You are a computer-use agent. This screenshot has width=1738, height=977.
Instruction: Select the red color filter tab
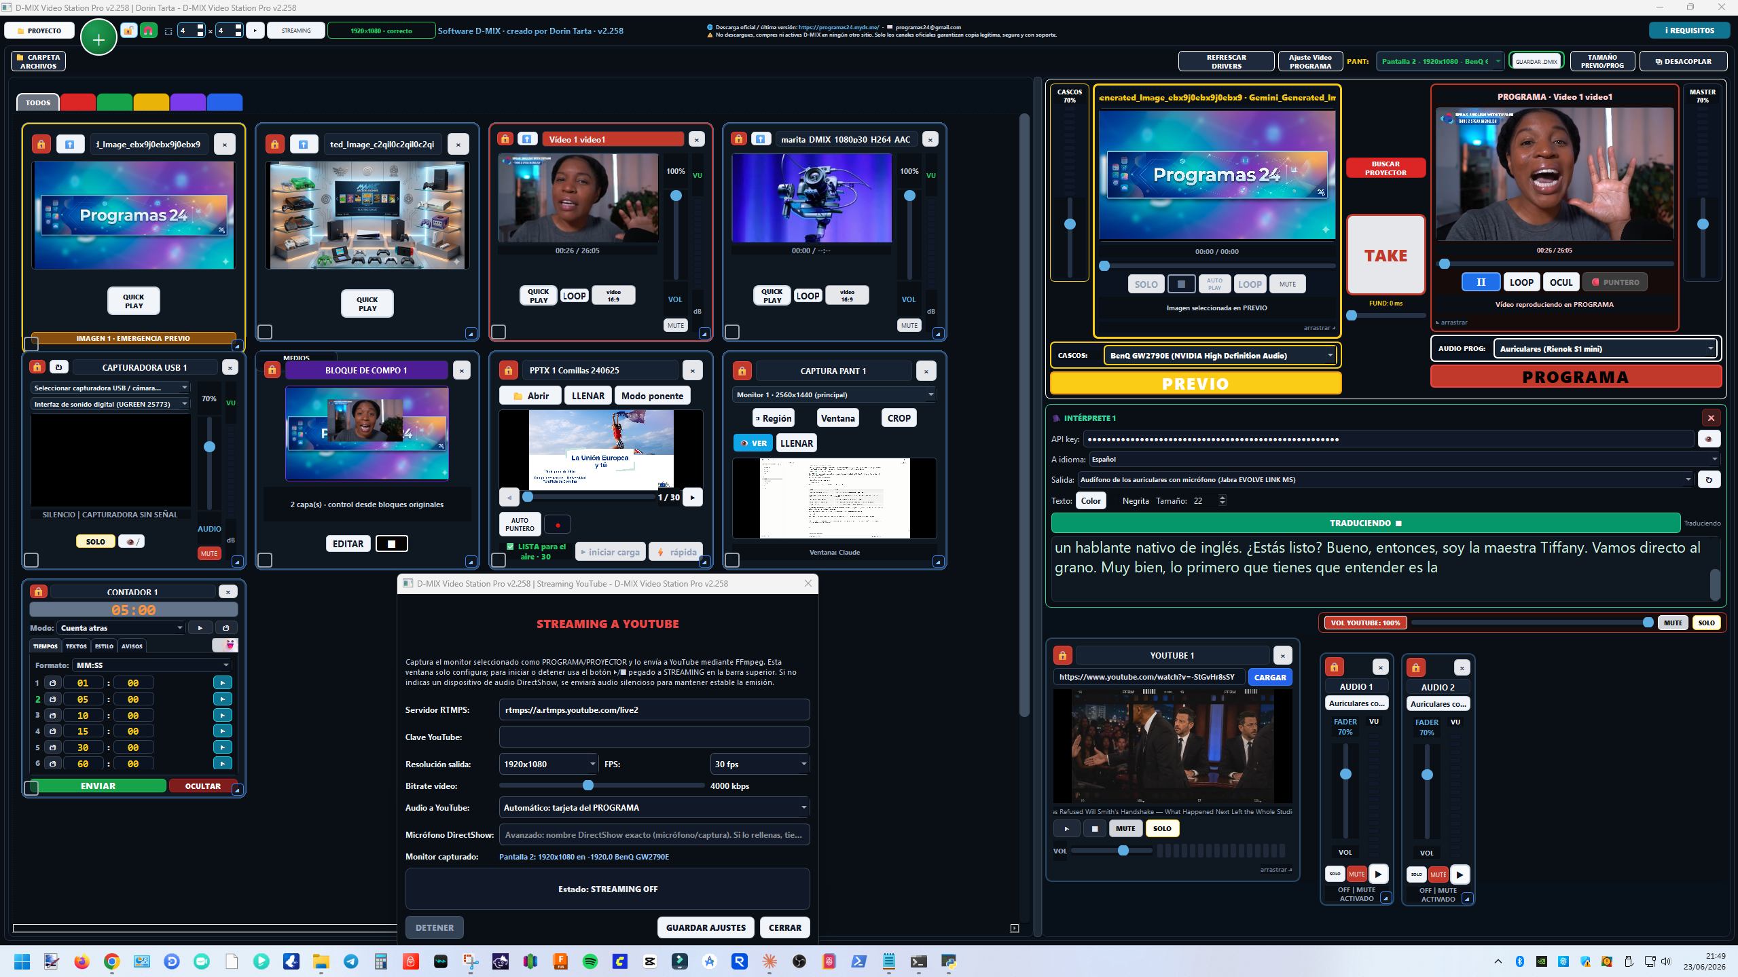[78, 103]
